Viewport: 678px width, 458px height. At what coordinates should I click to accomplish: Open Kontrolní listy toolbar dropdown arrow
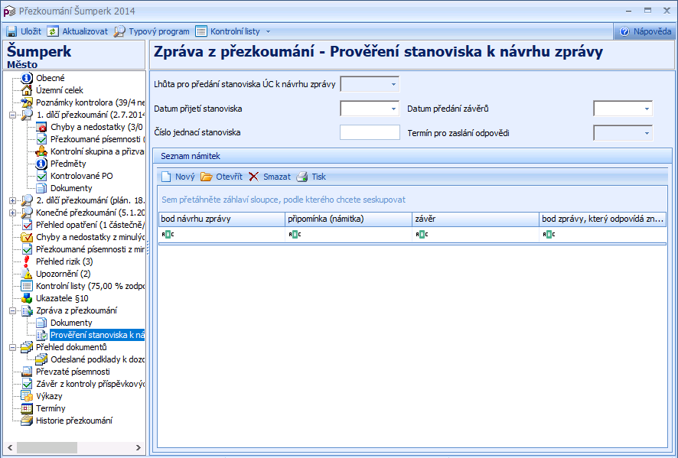click(268, 31)
